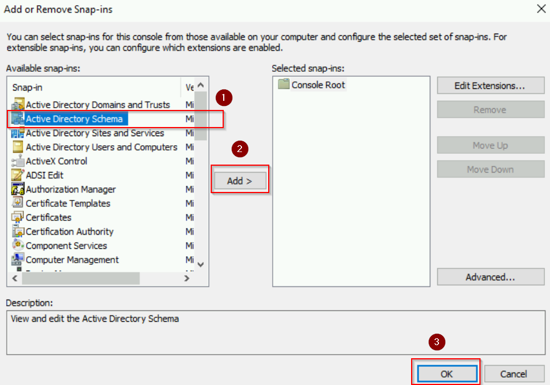The height and width of the screenshot is (385, 550).
Task: Select Component Services snap-in text
Action: [x=66, y=245]
